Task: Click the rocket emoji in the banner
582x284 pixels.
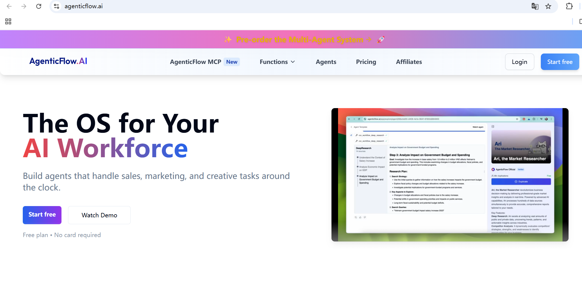Action: pos(381,39)
